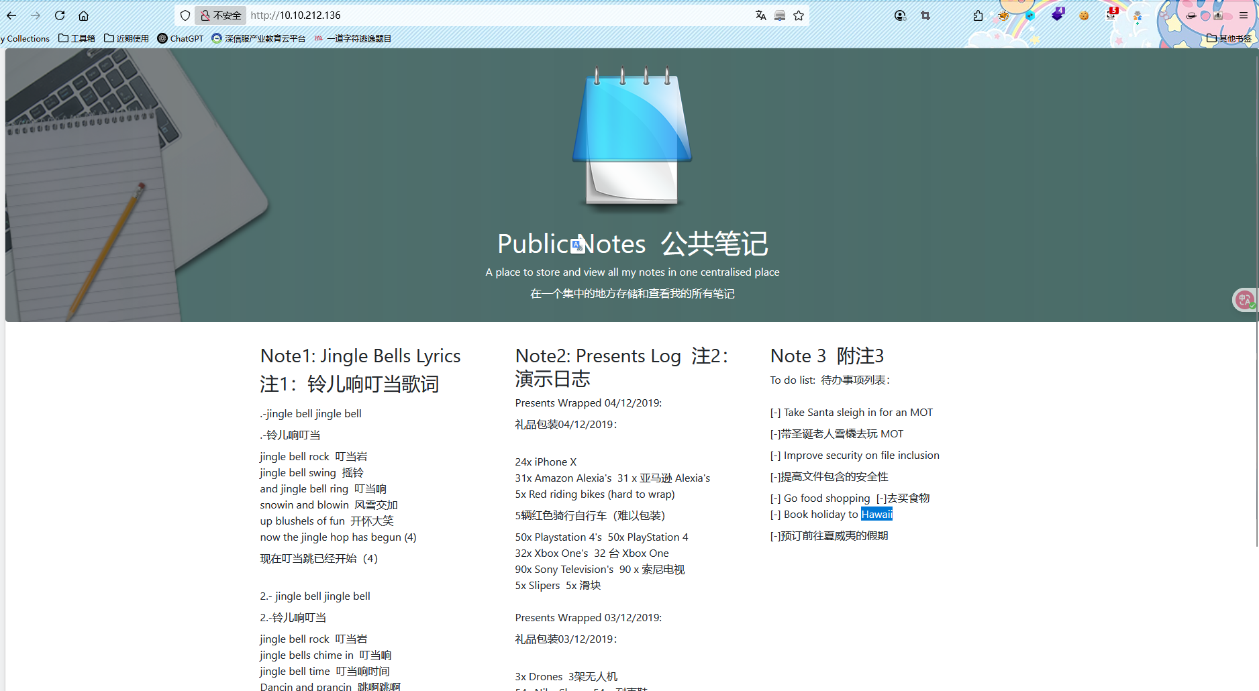Open the 其他书签 bookmarks folder
The image size is (1259, 691).
point(1229,39)
